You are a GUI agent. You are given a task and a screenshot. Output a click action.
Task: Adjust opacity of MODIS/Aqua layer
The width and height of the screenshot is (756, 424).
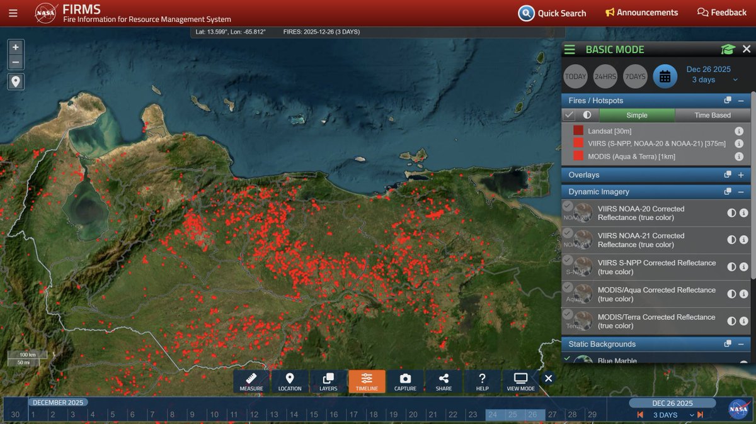click(731, 294)
